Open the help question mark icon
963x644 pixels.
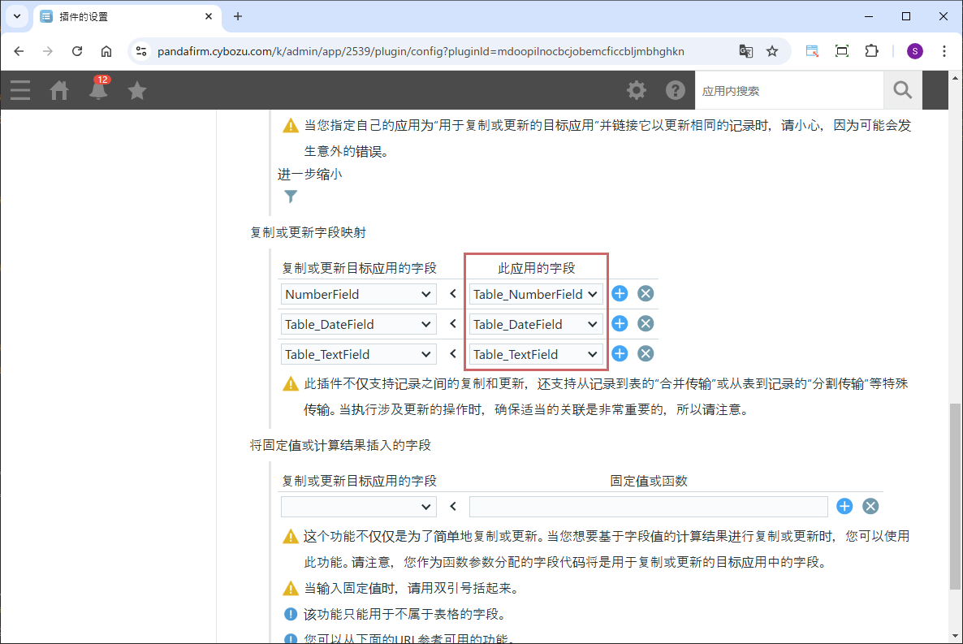coord(676,90)
